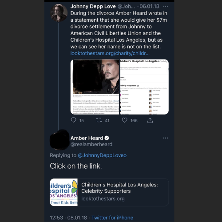Viewport: 222px width, 222px height.
Task: Tap the reply icon showing 15
Action: click(x=73, y=120)
